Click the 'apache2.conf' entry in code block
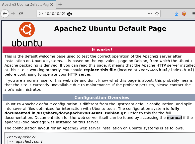This screenshot has width=195, height=144. (x=29, y=142)
